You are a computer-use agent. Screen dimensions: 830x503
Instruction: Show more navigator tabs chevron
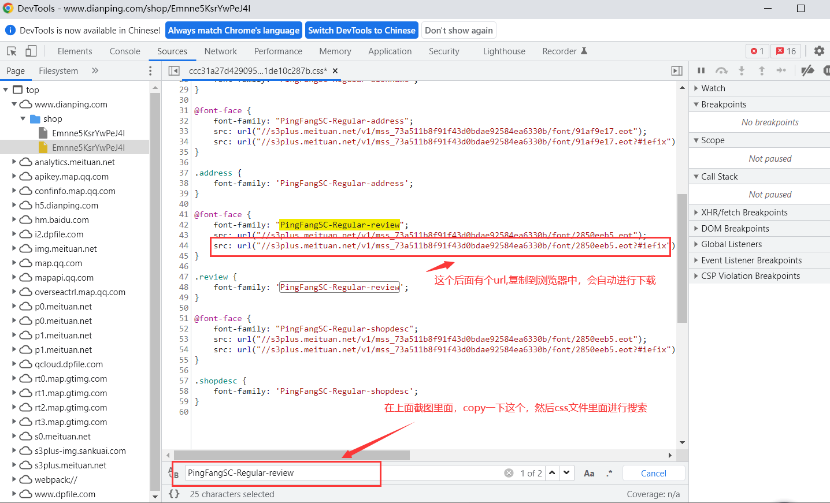(x=95, y=70)
